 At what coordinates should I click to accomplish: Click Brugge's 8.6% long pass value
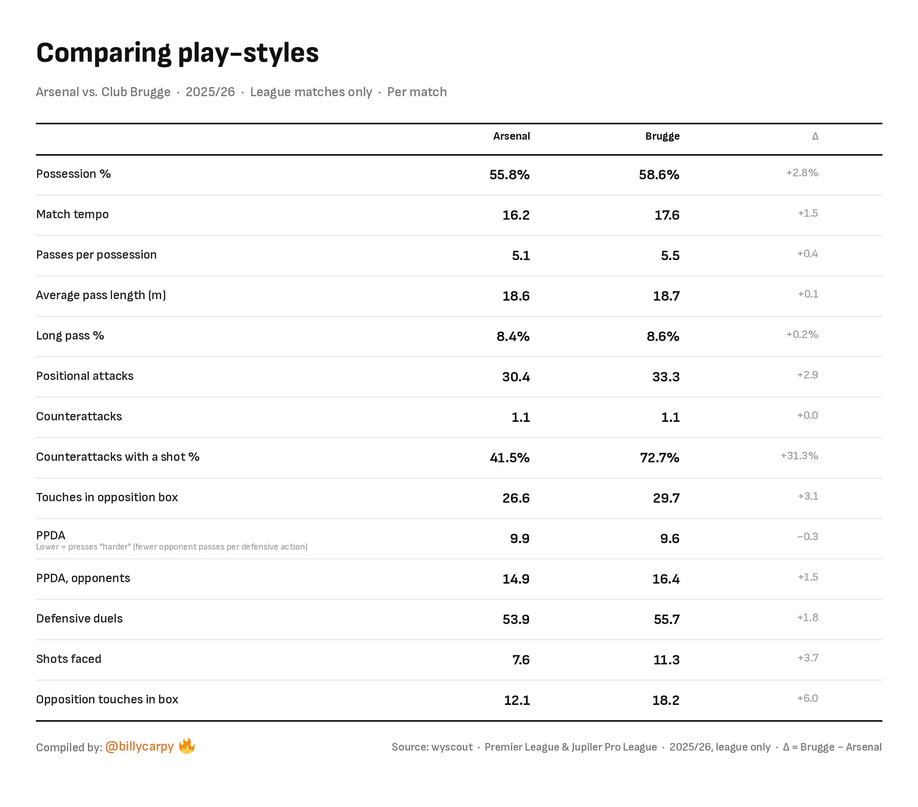click(x=663, y=336)
